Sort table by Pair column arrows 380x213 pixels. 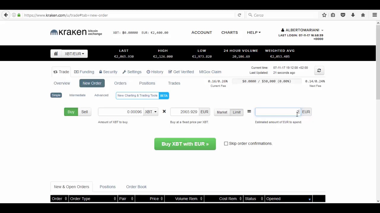point(132,199)
